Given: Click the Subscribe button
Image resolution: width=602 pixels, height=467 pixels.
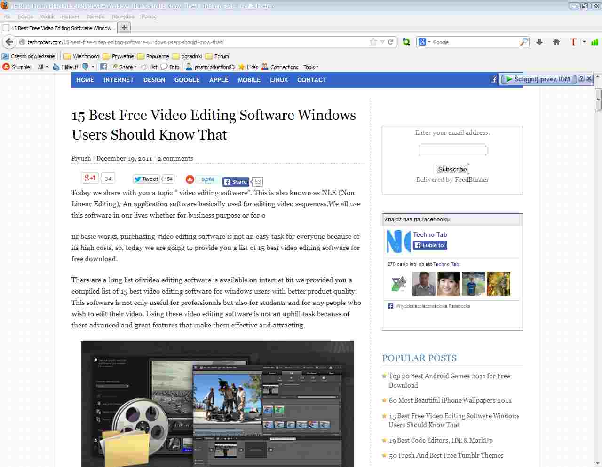Looking at the screenshot, I should (x=452, y=169).
